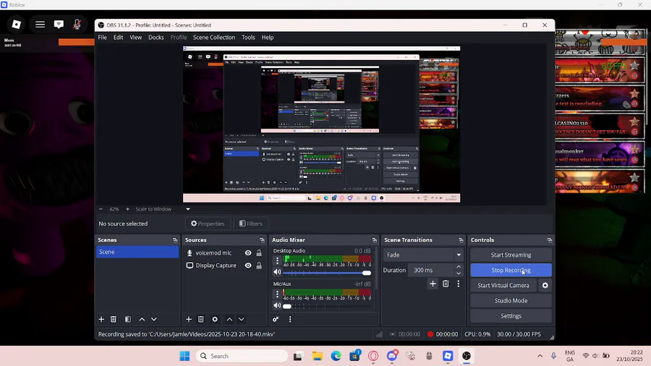Lock the voicemod mic source
This screenshot has height=366, width=651.
[259, 252]
